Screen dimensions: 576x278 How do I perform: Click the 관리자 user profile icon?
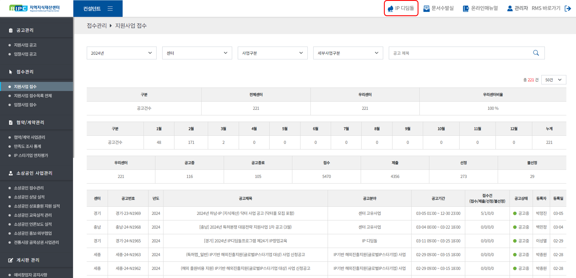[x=510, y=8]
